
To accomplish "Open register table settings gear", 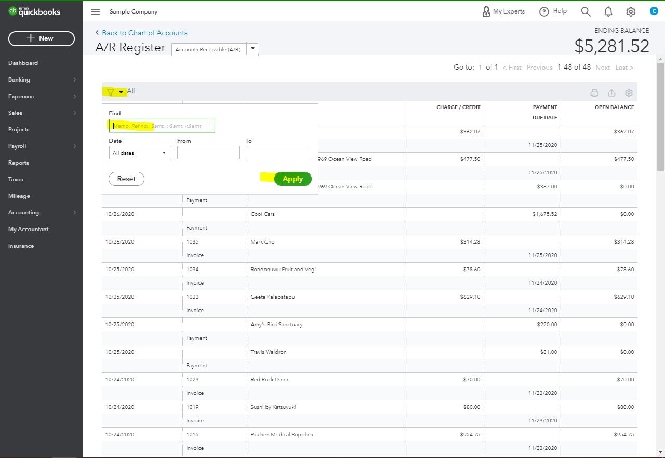I will 629,93.
